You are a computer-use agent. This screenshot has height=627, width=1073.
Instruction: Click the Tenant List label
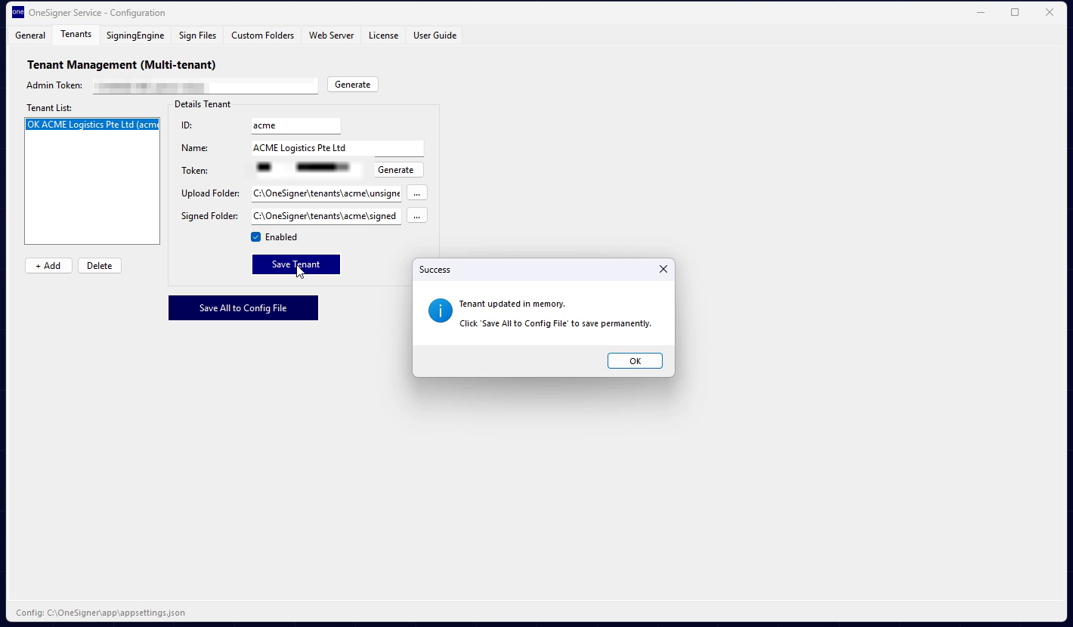(x=49, y=108)
